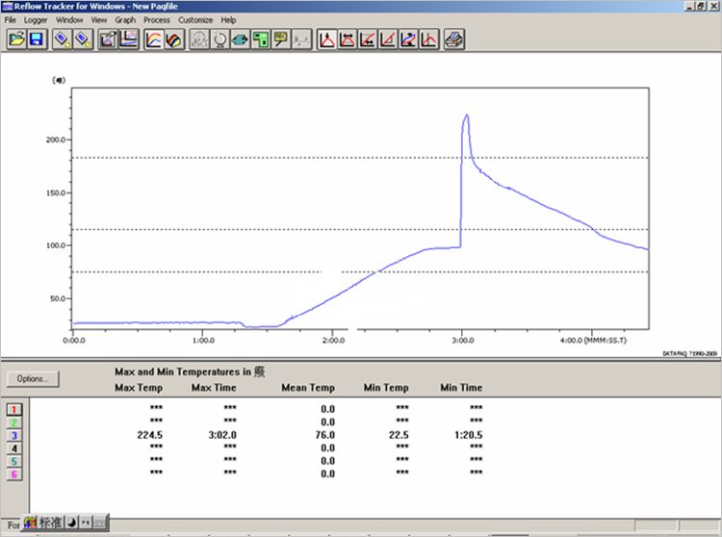722x537 pixels.
Task: Click the multi-line graph axes toolbar icon
Action: (128, 39)
